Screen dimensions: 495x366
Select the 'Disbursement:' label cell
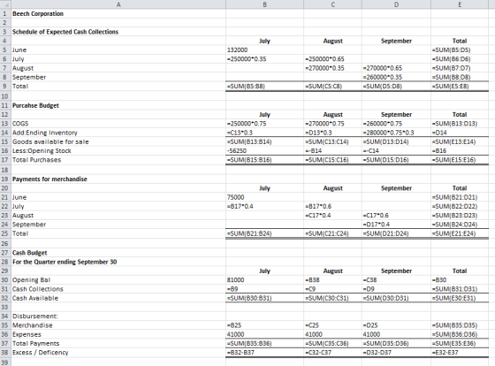pyautogui.click(x=118, y=316)
